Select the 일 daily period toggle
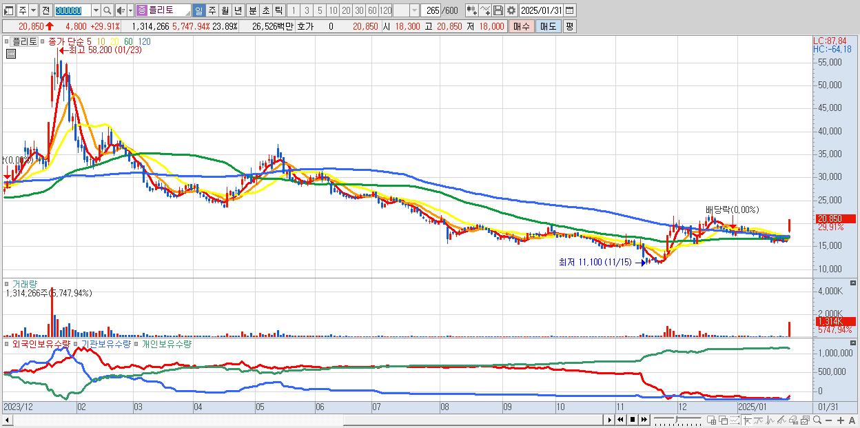 (x=198, y=11)
